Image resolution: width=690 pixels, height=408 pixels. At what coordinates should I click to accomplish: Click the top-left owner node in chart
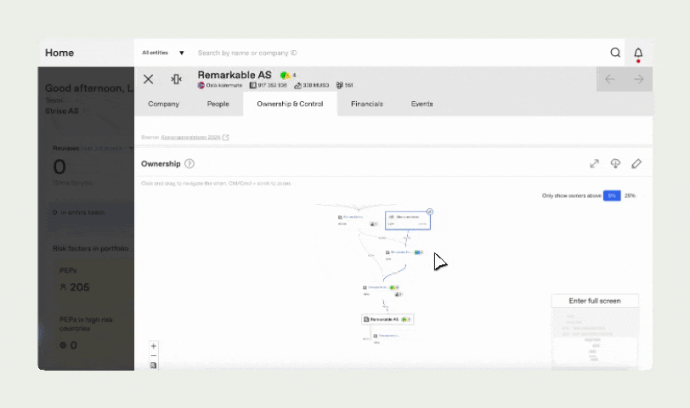[x=358, y=220]
